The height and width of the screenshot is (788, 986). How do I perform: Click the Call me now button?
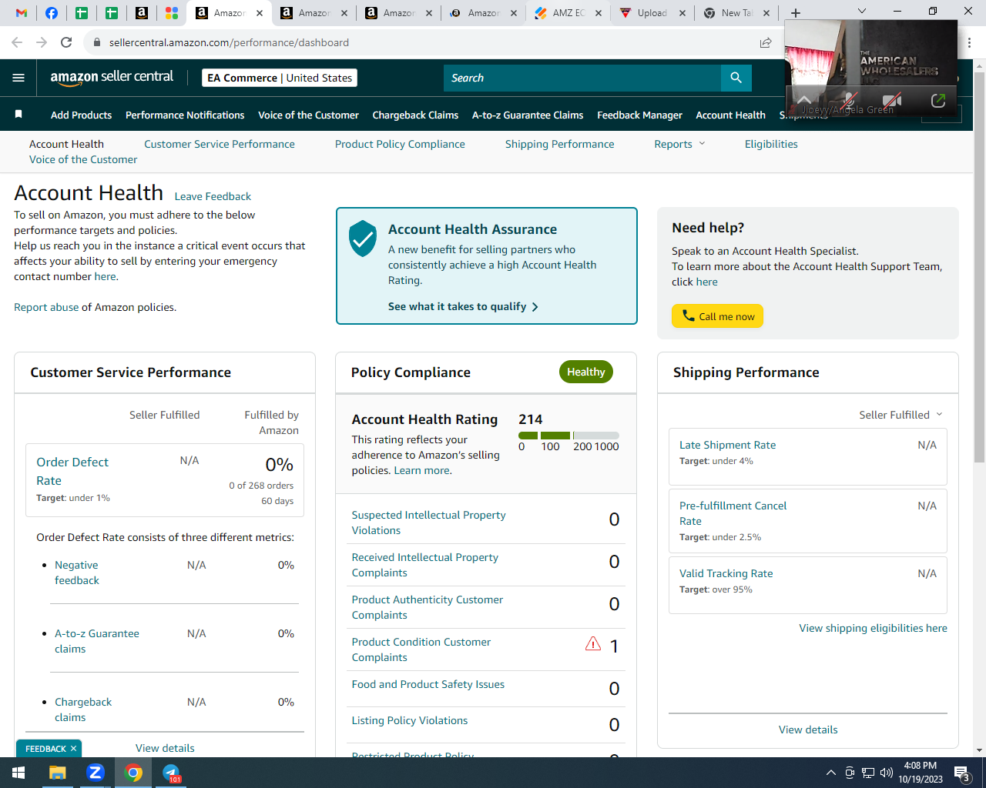717,316
